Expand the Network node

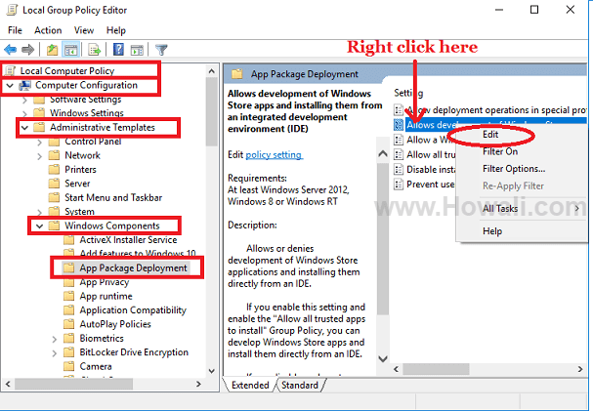[40, 156]
